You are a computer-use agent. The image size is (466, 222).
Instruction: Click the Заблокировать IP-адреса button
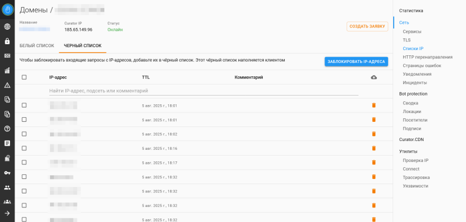pyautogui.click(x=356, y=62)
